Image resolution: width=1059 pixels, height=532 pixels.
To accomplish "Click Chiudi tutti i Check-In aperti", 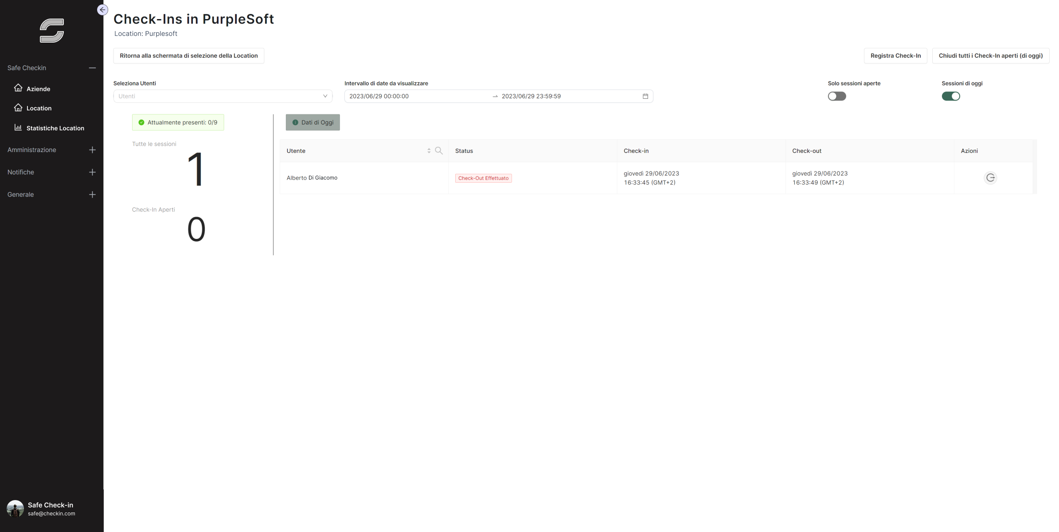I will [x=991, y=55].
